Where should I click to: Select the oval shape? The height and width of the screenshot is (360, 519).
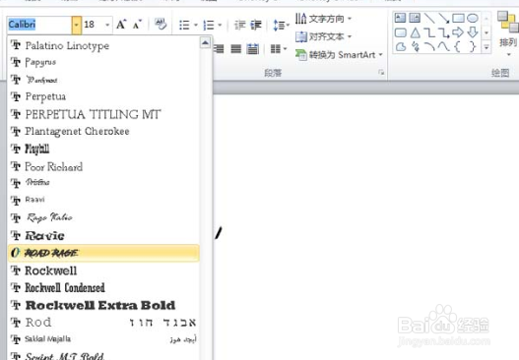473,18
